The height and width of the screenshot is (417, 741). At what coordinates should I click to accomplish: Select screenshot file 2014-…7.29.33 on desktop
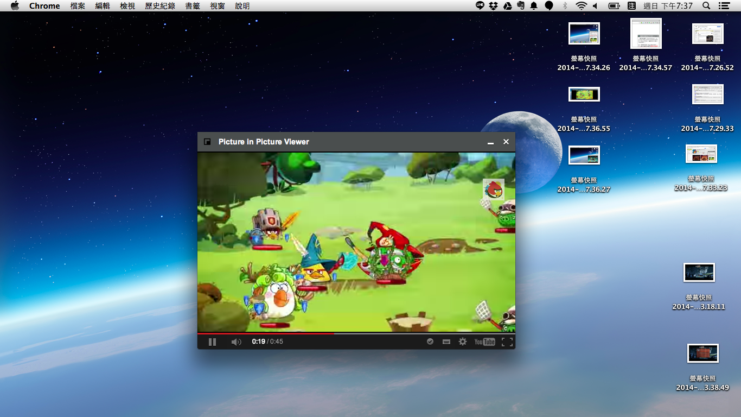click(x=707, y=108)
